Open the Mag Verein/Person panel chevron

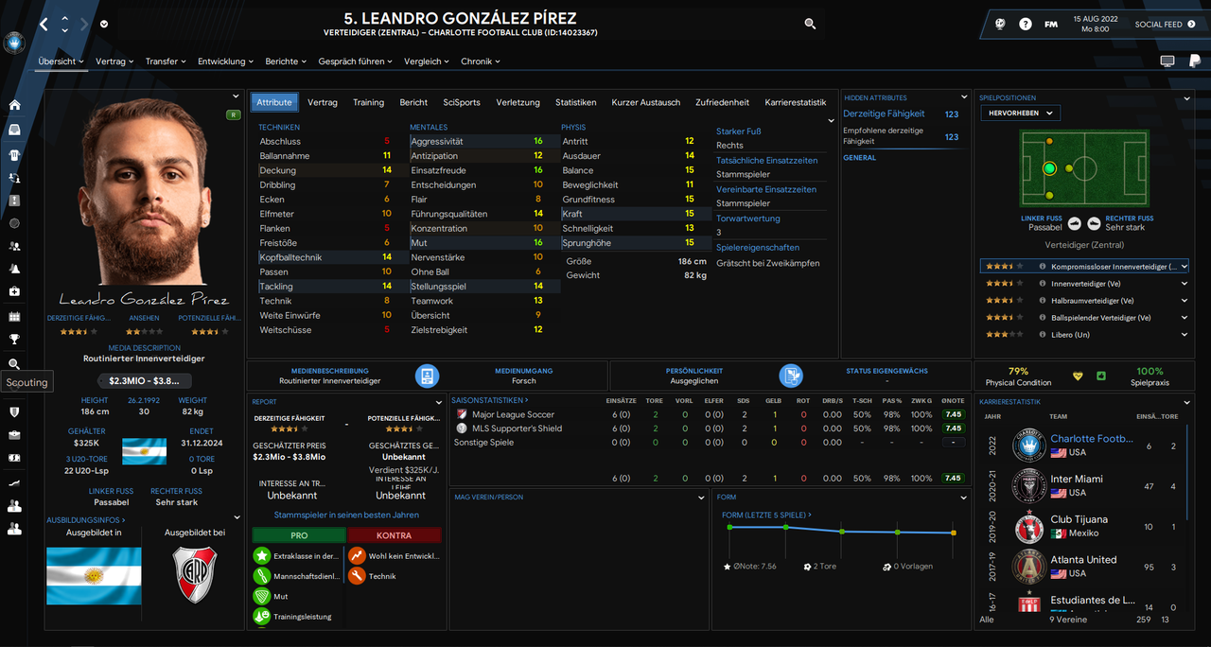pos(701,497)
